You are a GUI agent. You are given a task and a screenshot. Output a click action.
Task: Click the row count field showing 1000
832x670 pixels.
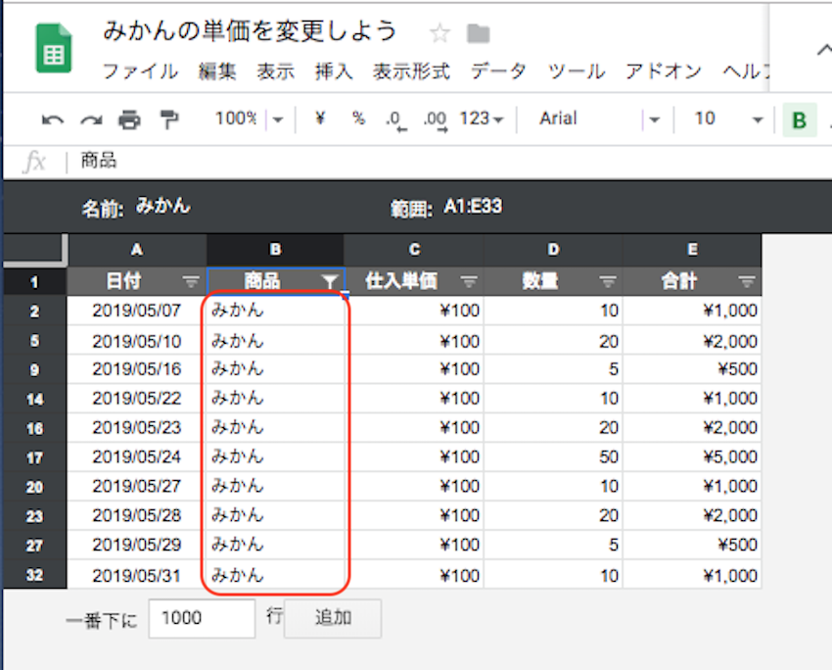tap(202, 618)
